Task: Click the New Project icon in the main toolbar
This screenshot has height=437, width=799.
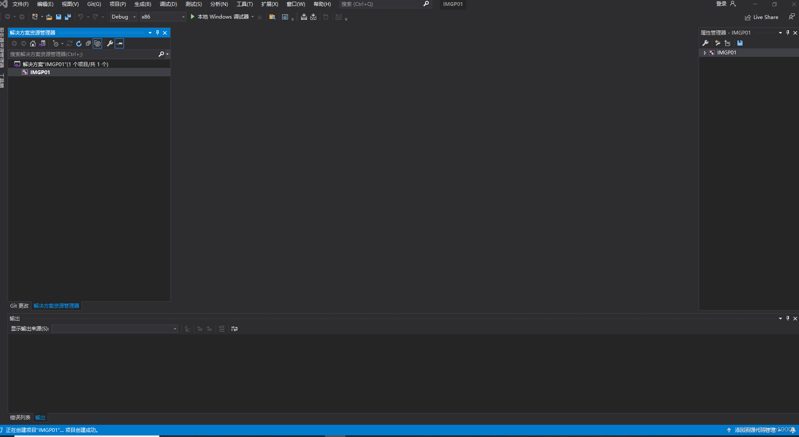Action: point(35,17)
